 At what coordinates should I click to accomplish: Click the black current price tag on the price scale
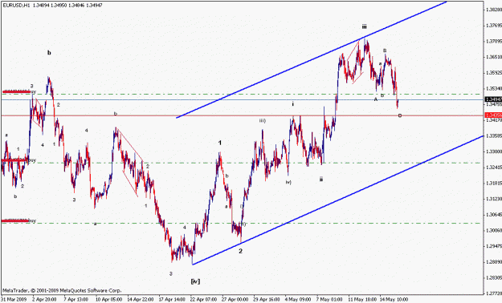click(493, 99)
